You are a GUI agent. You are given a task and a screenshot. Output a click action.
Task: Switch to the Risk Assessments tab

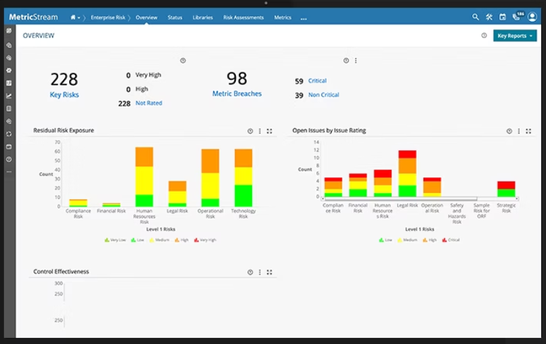(x=243, y=18)
